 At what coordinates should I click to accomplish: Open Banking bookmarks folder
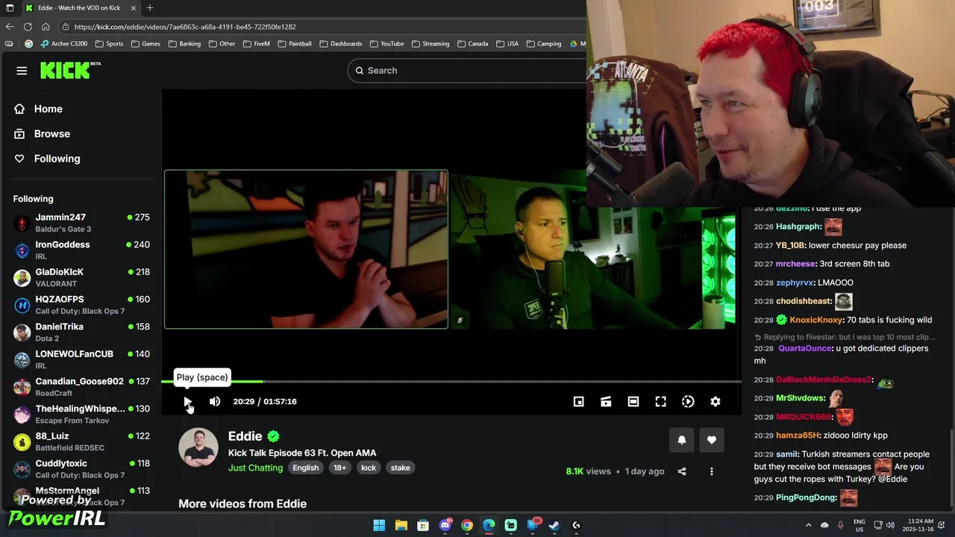click(184, 44)
